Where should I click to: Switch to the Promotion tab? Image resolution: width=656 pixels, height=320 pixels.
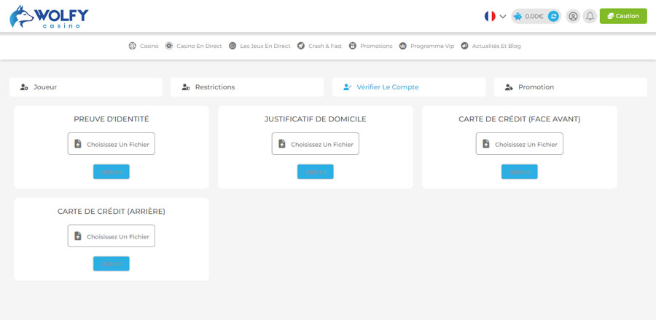click(x=571, y=87)
